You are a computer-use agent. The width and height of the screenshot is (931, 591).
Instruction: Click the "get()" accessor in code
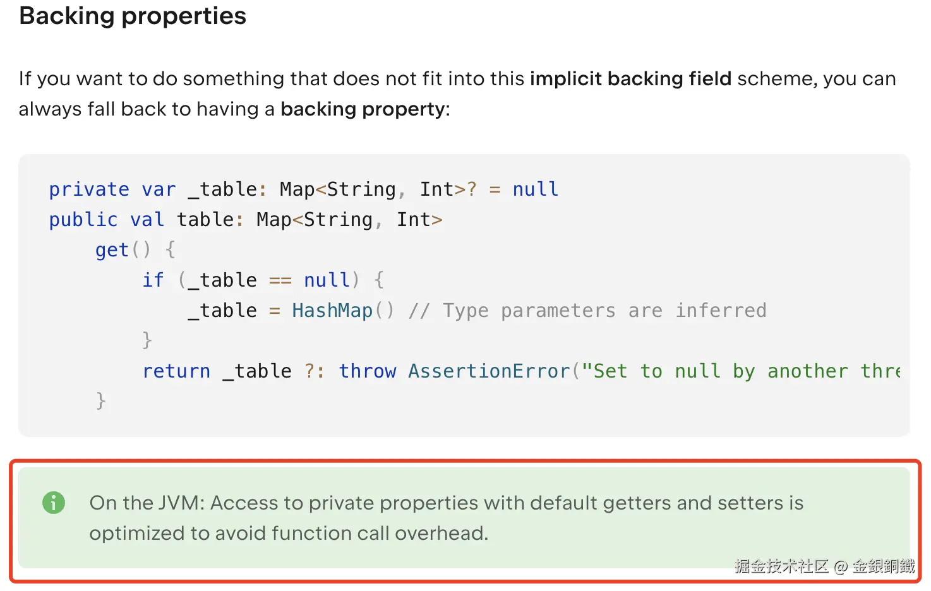click(x=123, y=250)
